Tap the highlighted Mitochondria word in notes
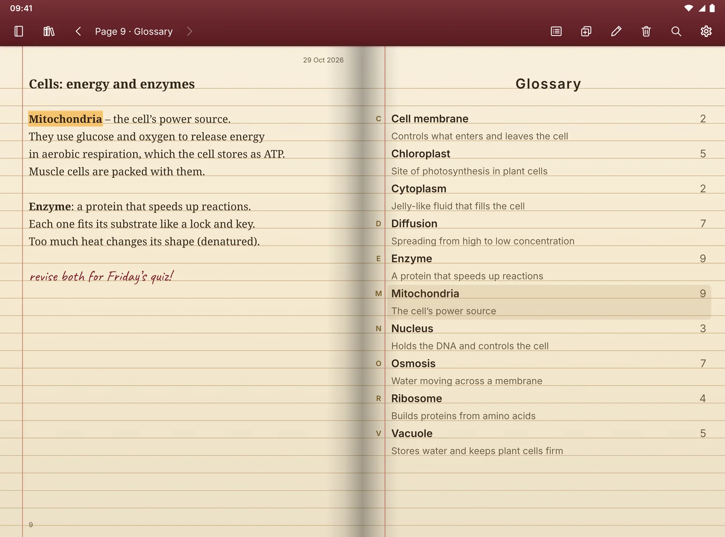725x537 pixels. click(65, 119)
